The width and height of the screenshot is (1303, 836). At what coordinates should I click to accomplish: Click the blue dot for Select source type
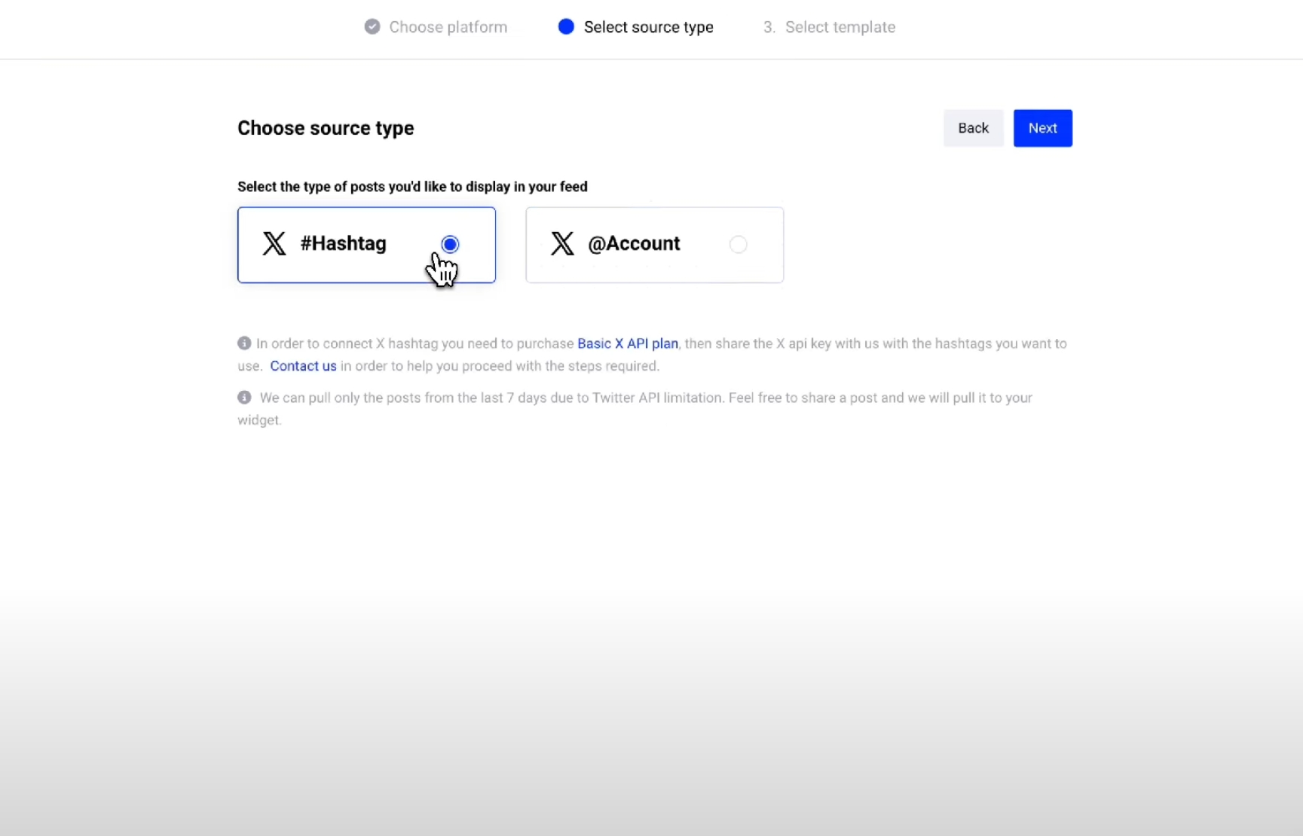[x=566, y=27]
